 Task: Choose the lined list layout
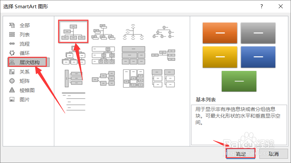point(74,101)
